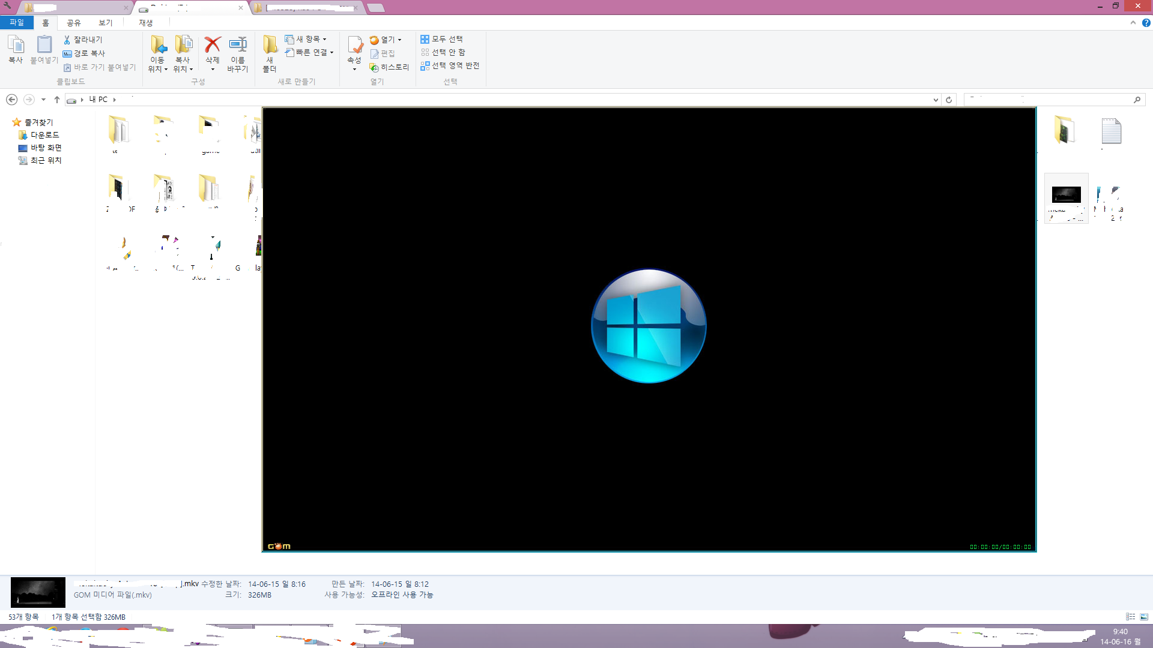Switch to large icons view button
1153x648 pixels.
click(x=1144, y=617)
